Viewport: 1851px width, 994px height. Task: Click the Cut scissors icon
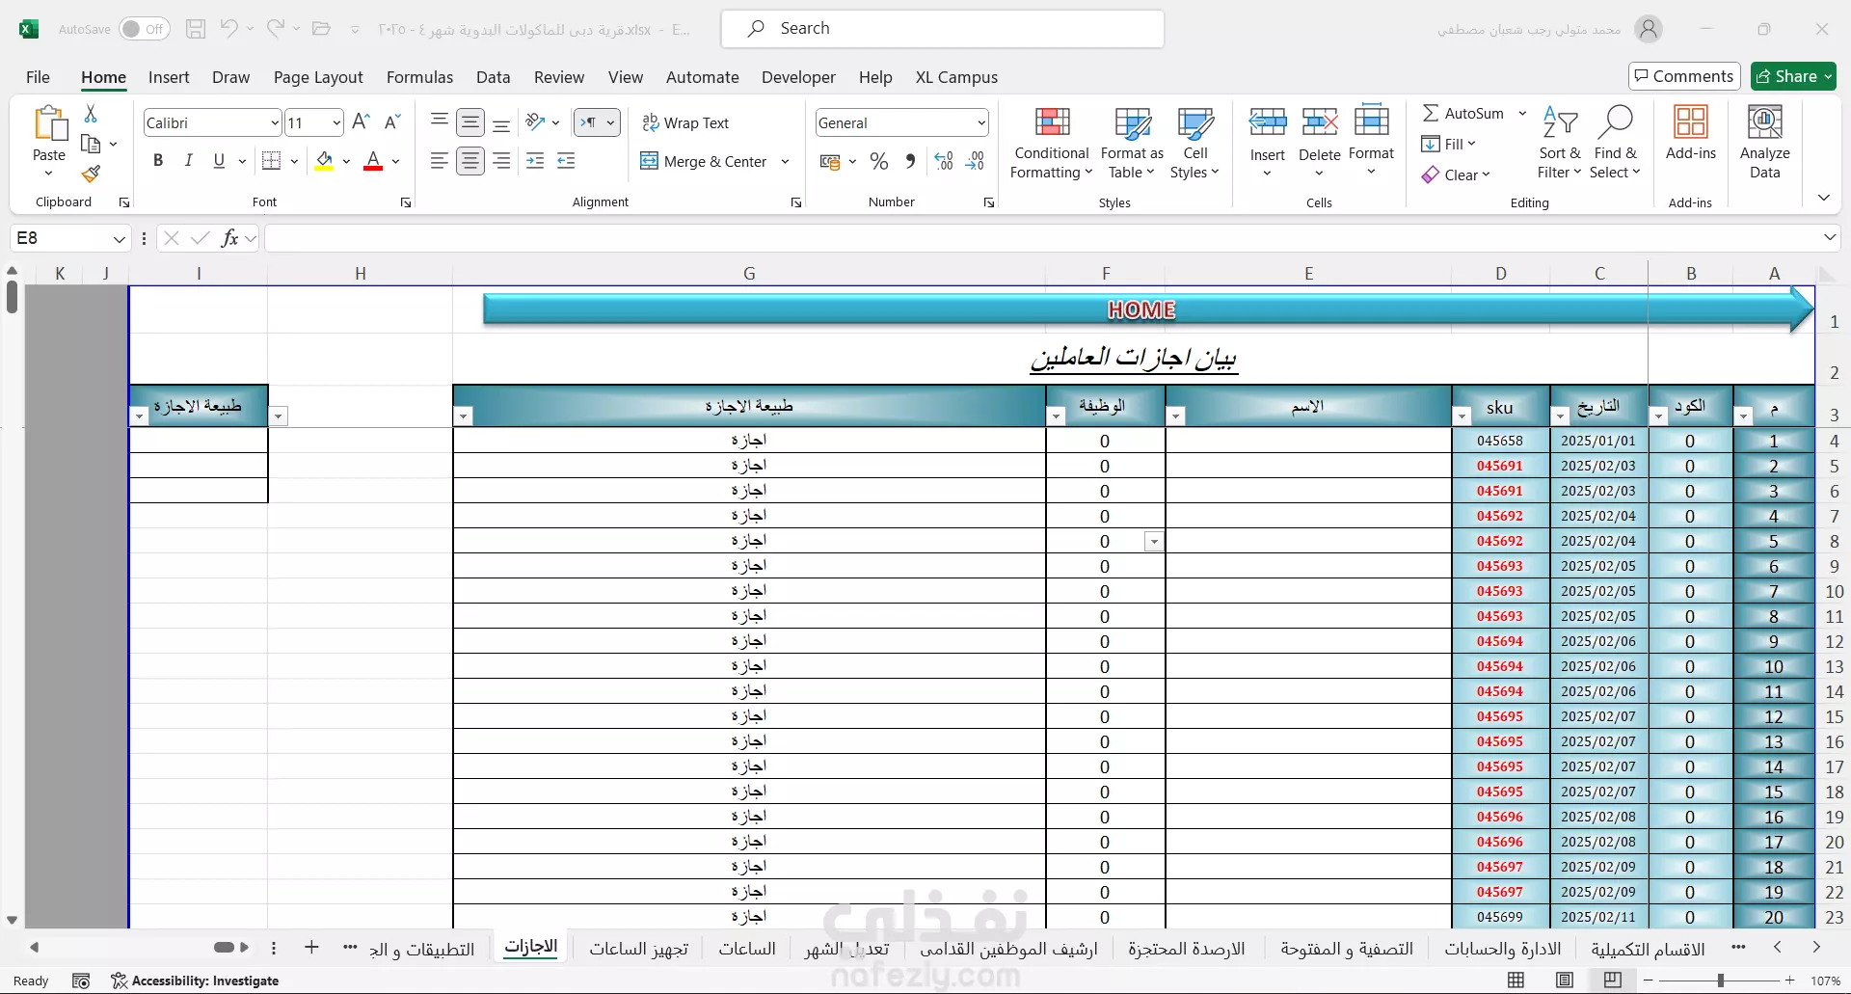coord(91,114)
